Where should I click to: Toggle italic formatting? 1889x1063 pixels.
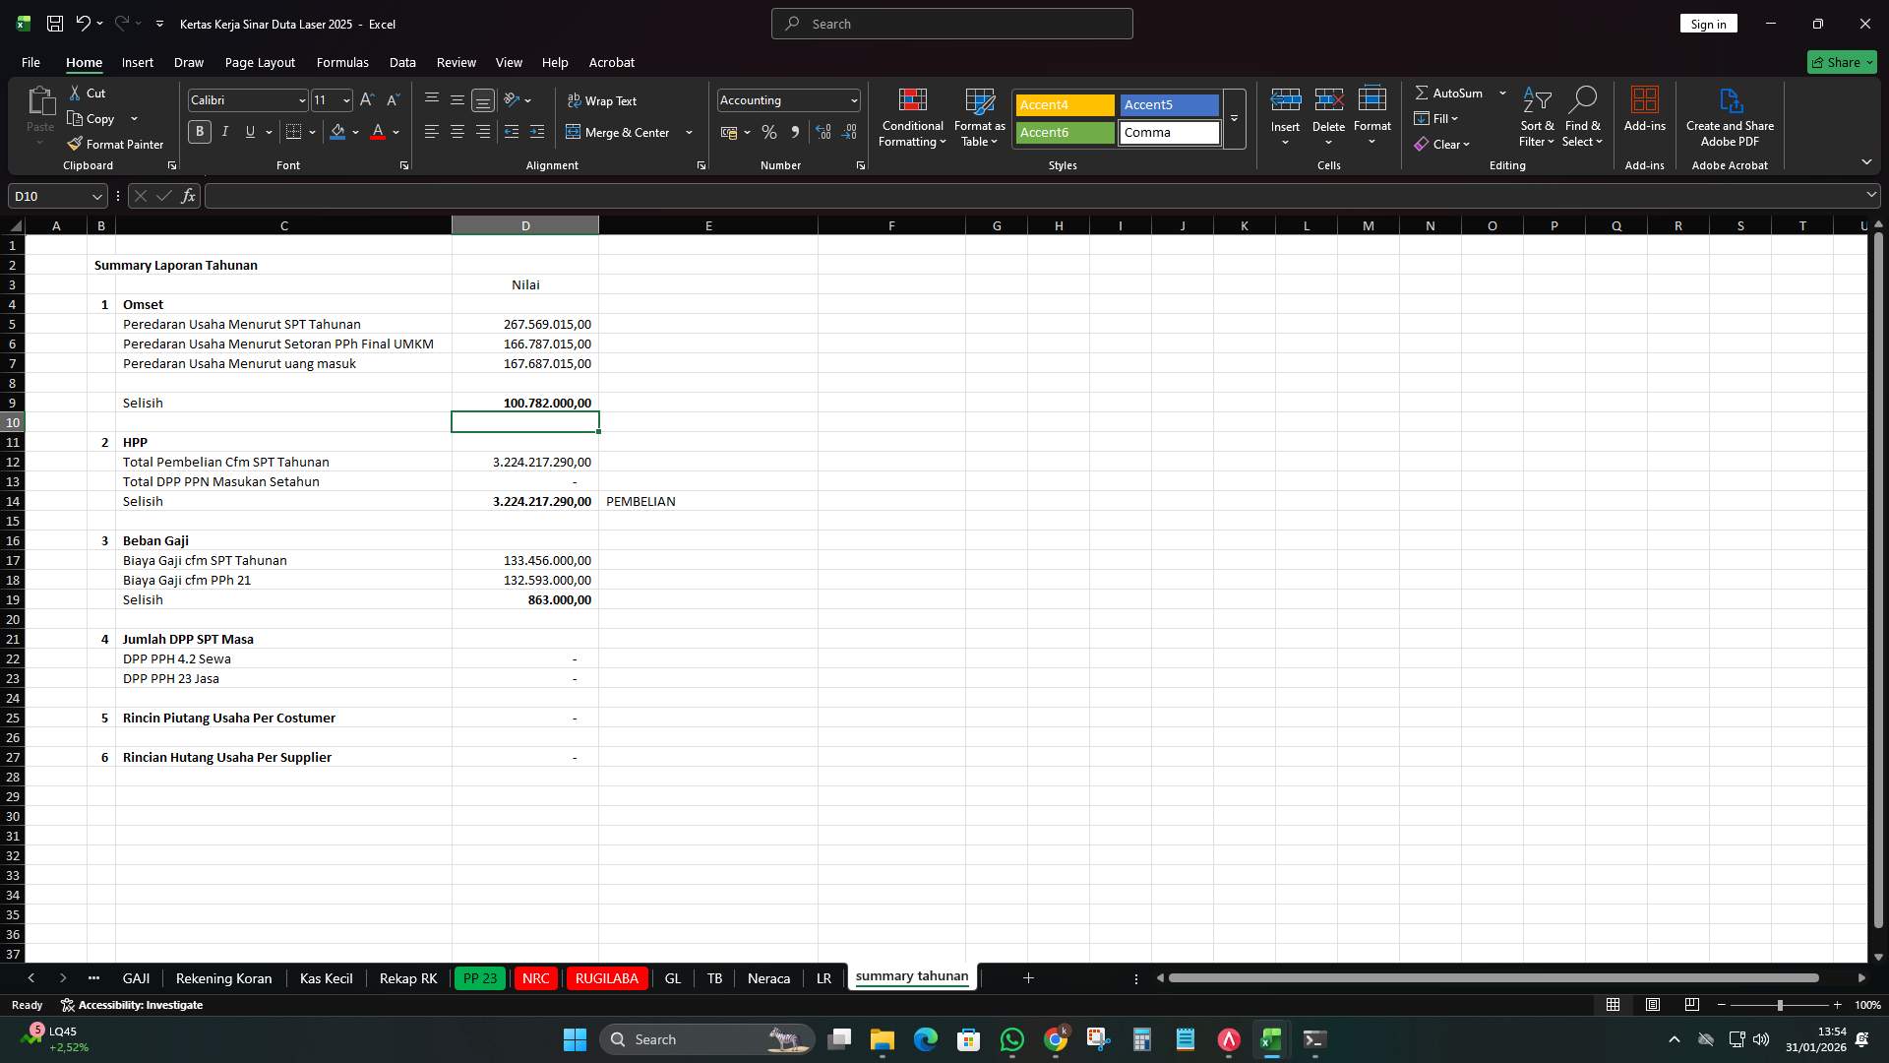(224, 131)
